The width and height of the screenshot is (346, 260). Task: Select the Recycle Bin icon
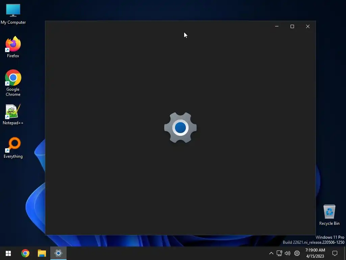[329, 215]
